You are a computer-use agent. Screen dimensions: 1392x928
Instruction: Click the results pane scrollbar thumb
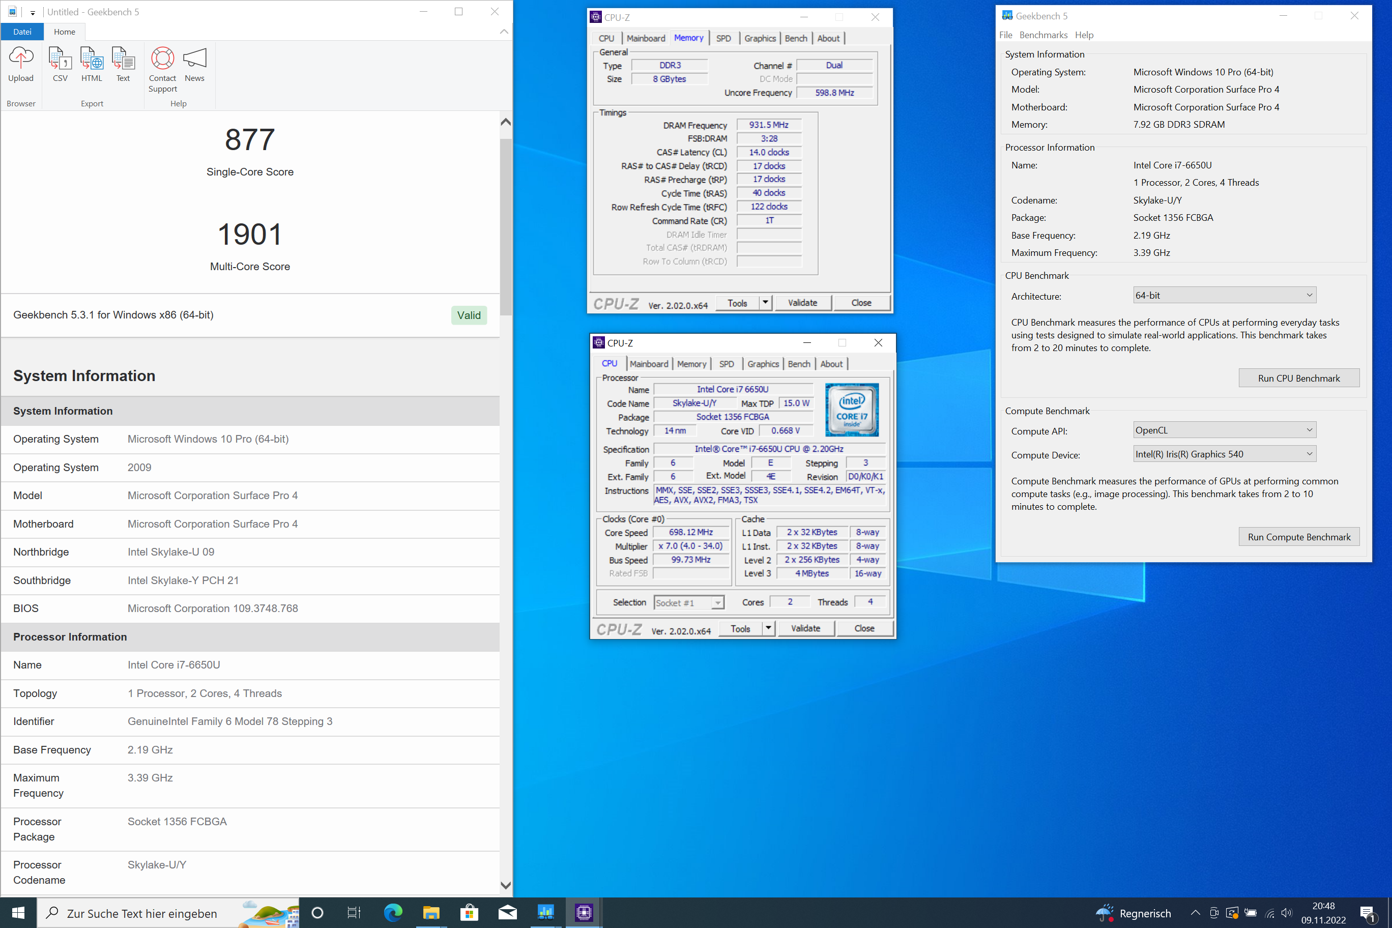tap(505, 227)
